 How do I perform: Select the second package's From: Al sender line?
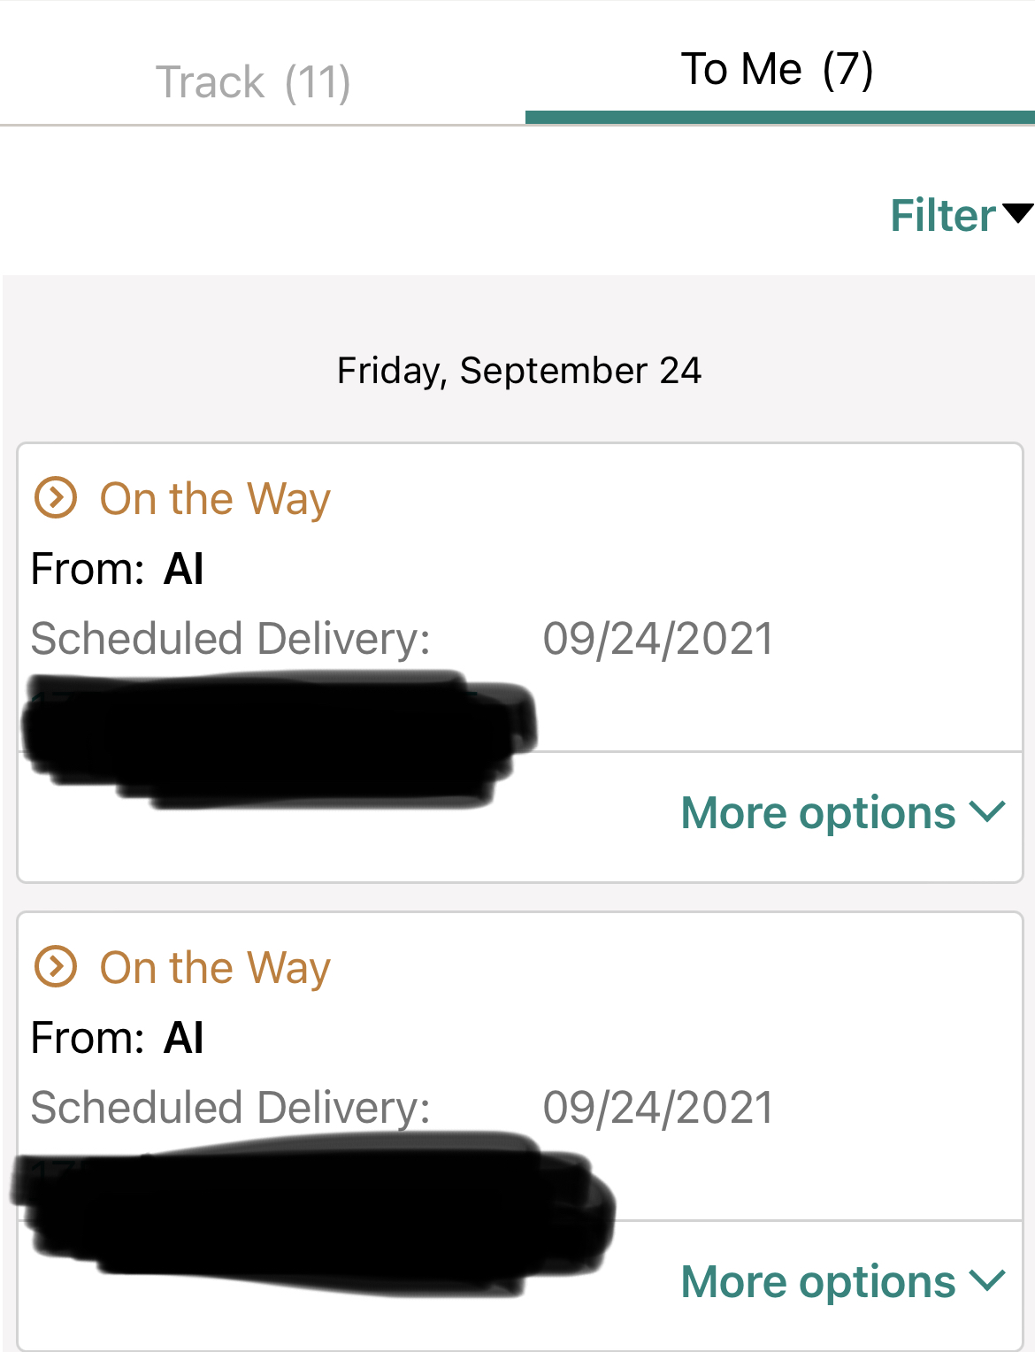pyautogui.click(x=118, y=1037)
